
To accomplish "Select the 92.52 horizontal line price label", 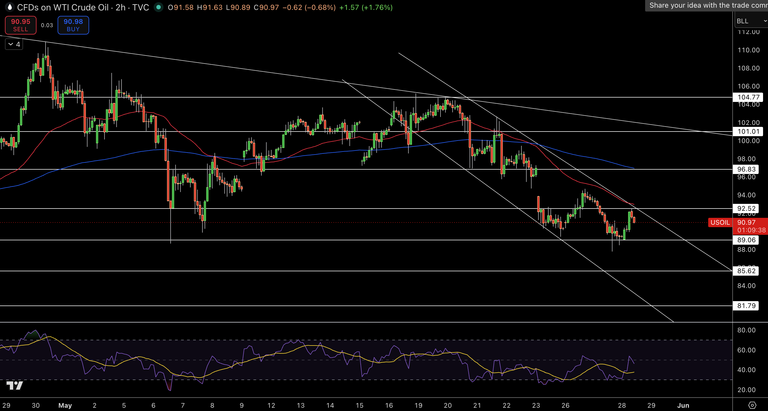I will click(x=746, y=208).
